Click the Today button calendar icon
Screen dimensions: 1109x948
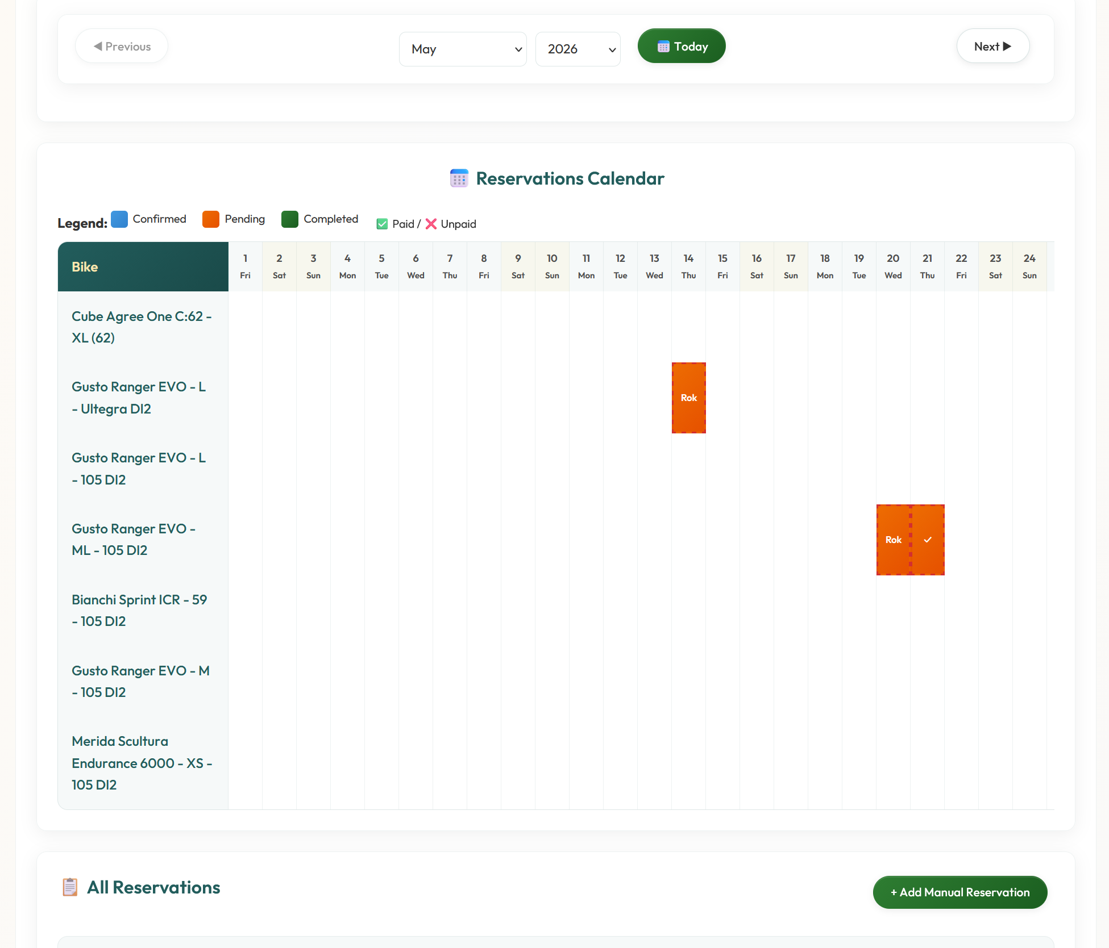tap(663, 47)
